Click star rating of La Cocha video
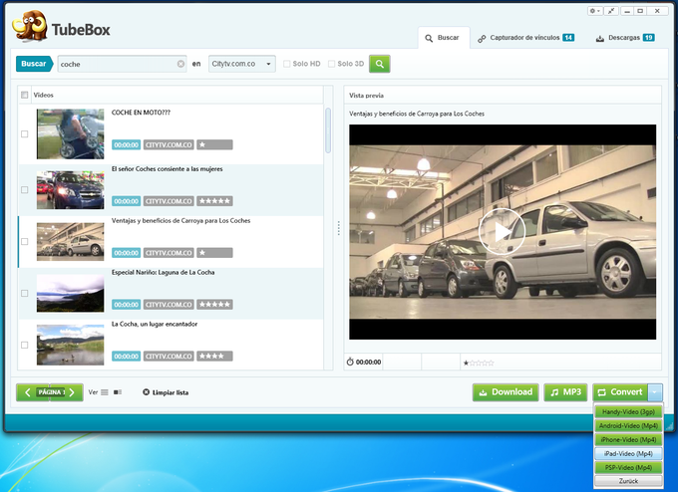This screenshot has height=492, width=678. click(x=214, y=357)
